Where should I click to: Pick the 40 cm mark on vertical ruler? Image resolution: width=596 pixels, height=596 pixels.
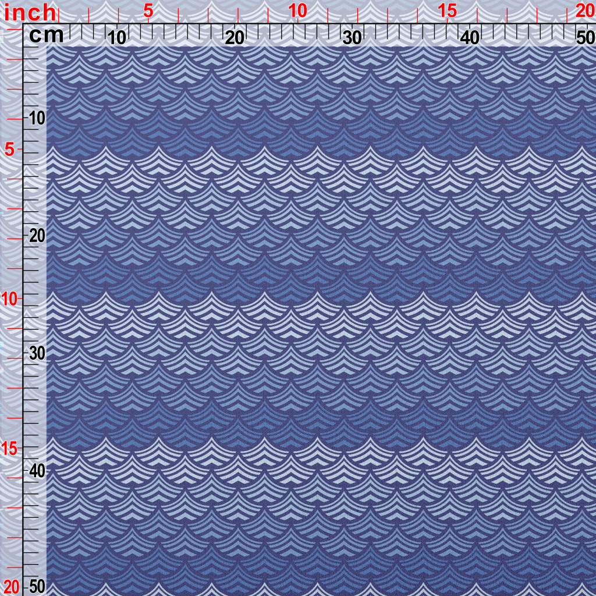(x=37, y=470)
